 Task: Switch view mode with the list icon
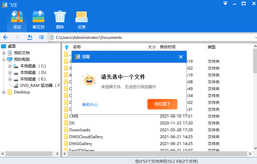click(41, 37)
